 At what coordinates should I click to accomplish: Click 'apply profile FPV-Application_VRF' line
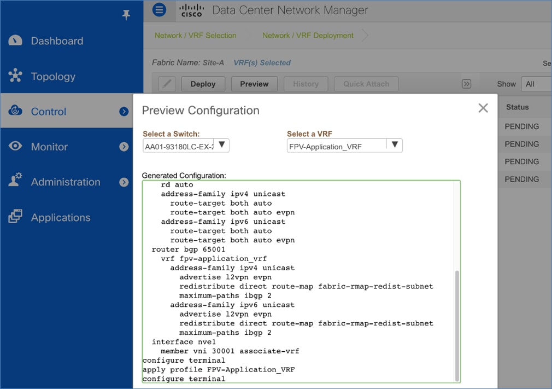pyautogui.click(x=219, y=370)
